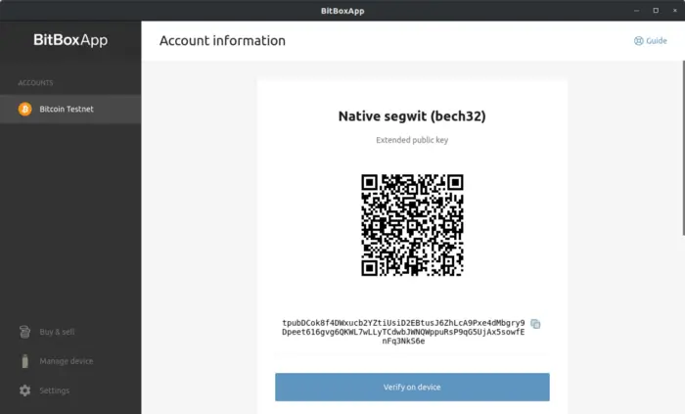Screen dimensions: 685x414
Task: Maximize the BitBoxApp window
Action: click(x=655, y=10)
